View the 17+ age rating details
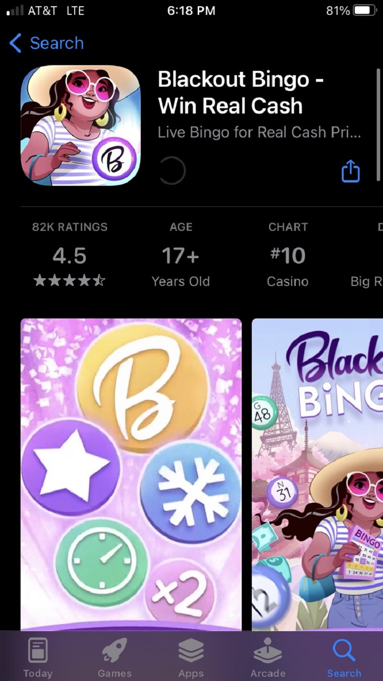Viewport: 383px width, 681px height. coord(180,257)
